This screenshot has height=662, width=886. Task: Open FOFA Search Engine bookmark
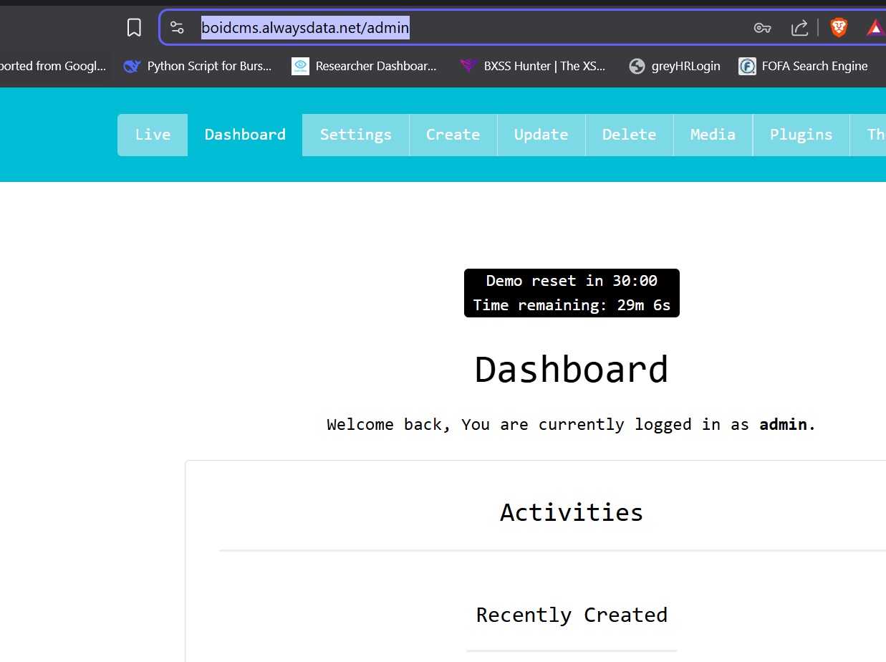tap(804, 66)
